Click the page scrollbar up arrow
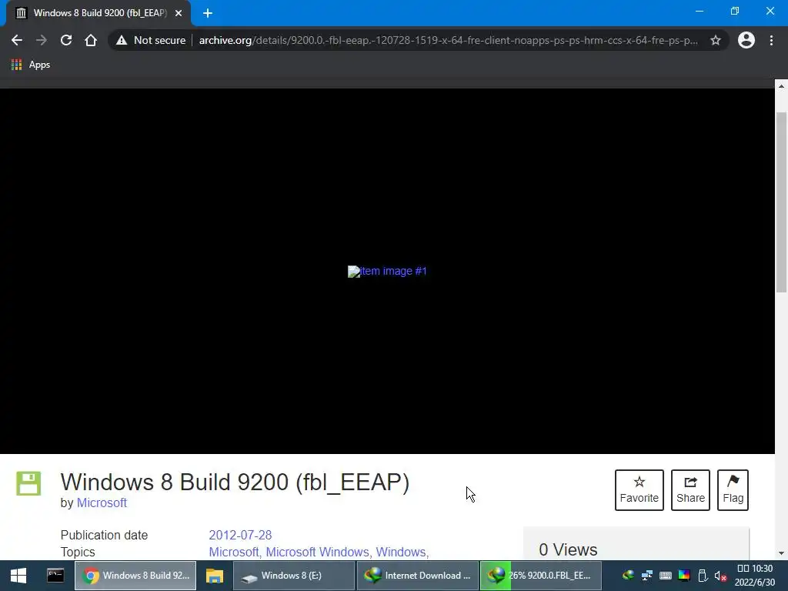 coord(781,86)
